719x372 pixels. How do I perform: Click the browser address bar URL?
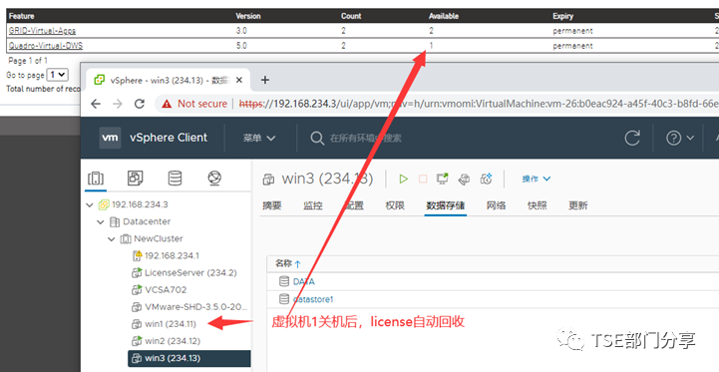(x=480, y=104)
